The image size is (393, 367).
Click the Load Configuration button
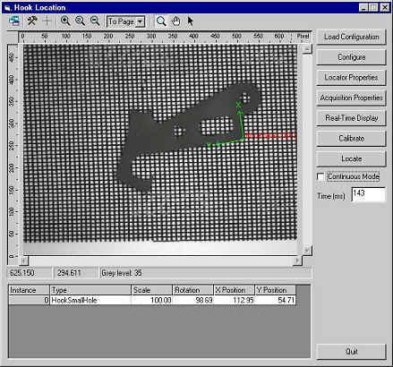[351, 37]
